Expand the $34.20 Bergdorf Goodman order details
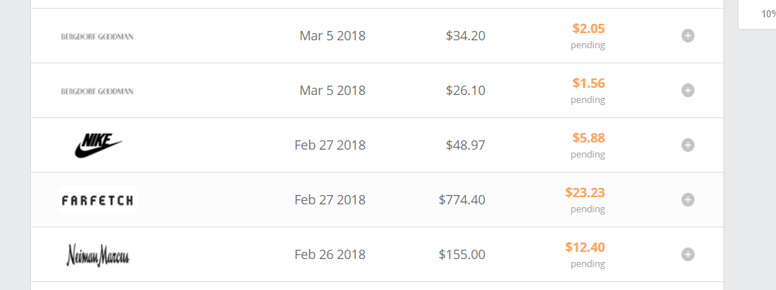 point(688,36)
